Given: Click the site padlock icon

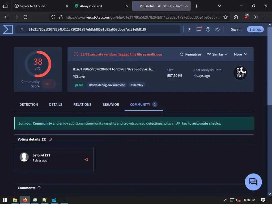Looking at the screenshot, I should 61,17.
